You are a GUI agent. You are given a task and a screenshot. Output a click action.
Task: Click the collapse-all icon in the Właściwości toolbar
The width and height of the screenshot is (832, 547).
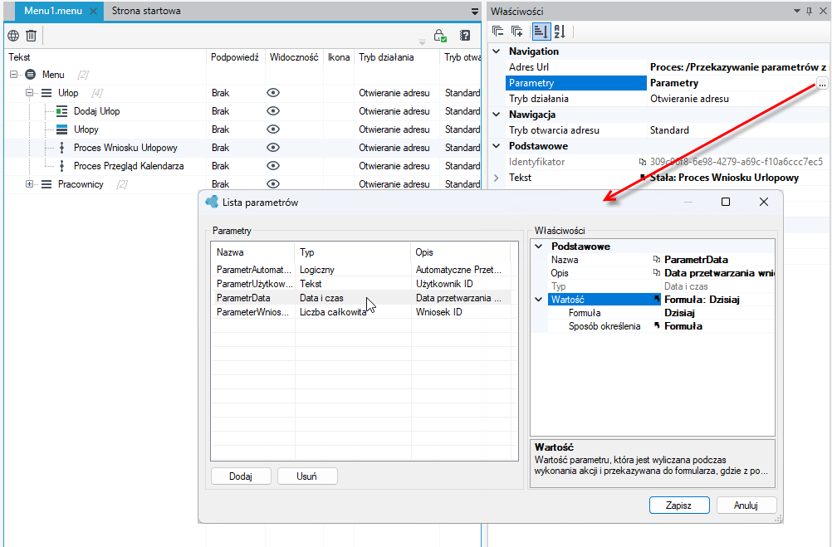point(497,32)
